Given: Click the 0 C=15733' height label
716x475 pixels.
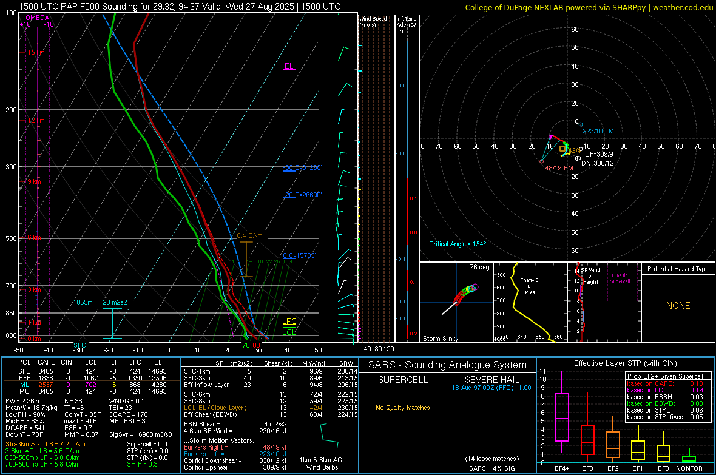Looking at the screenshot, I should 299,256.
